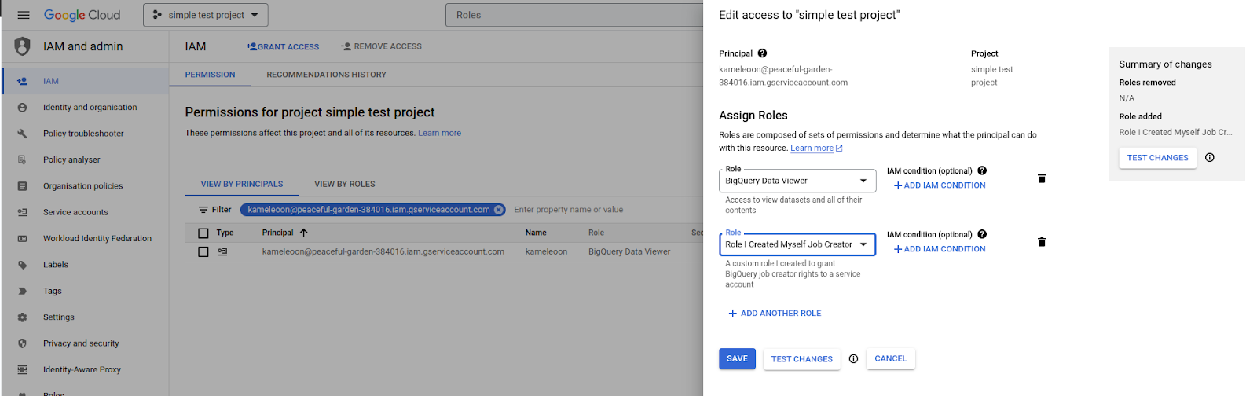Open the simple test project selector
Image resolution: width=1257 pixels, height=396 pixels.
point(206,15)
